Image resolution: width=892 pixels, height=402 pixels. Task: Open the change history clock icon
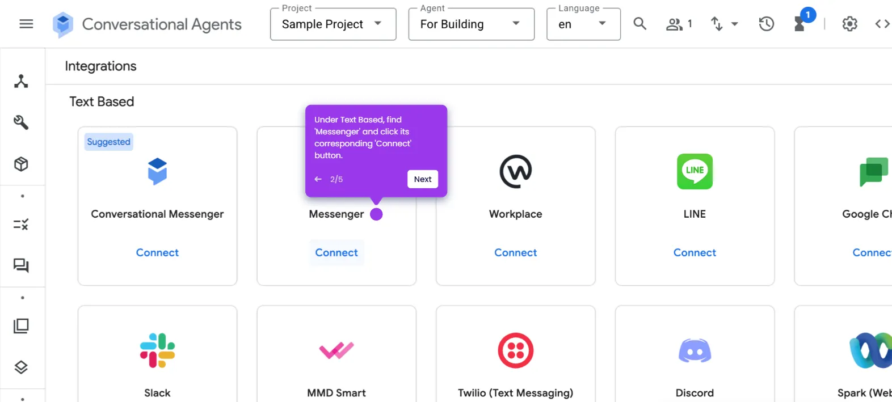pyautogui.click(x=767, y=24)
